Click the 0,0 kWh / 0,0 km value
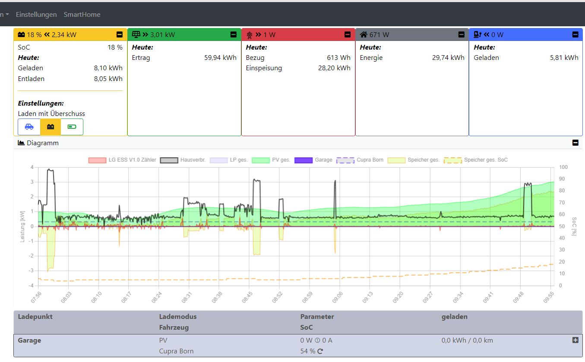The image size is (585, 362). point(467,340)
